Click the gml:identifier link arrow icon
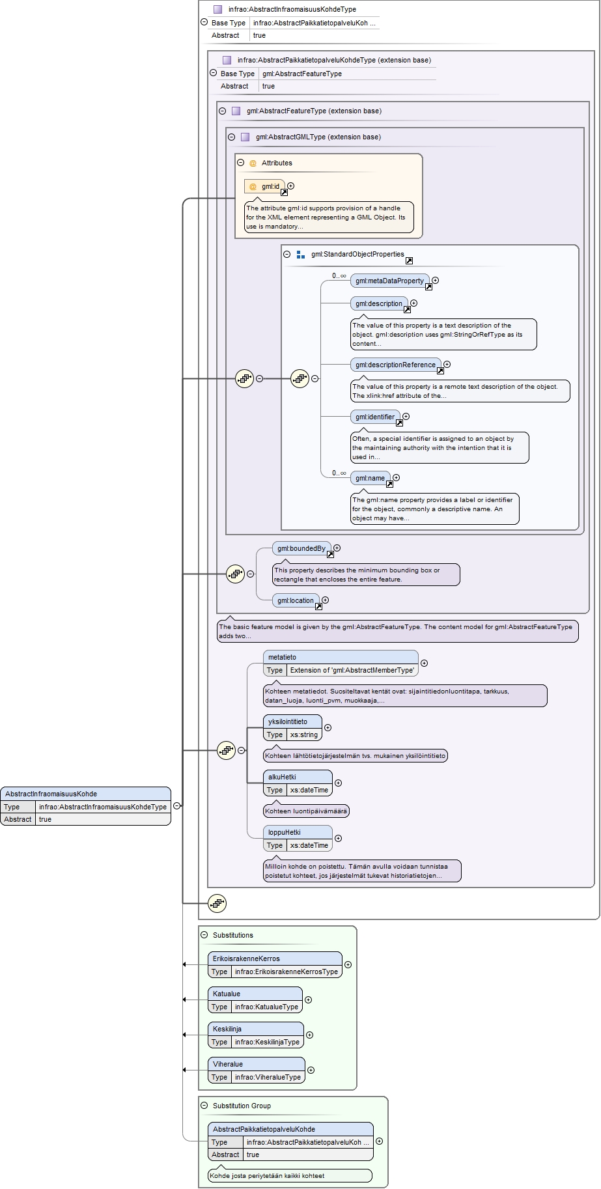The image size is (601, 1189). click(399, 423)
